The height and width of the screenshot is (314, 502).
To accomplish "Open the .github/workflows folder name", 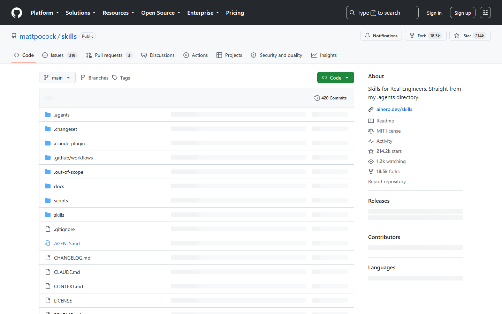I will 74,158.
